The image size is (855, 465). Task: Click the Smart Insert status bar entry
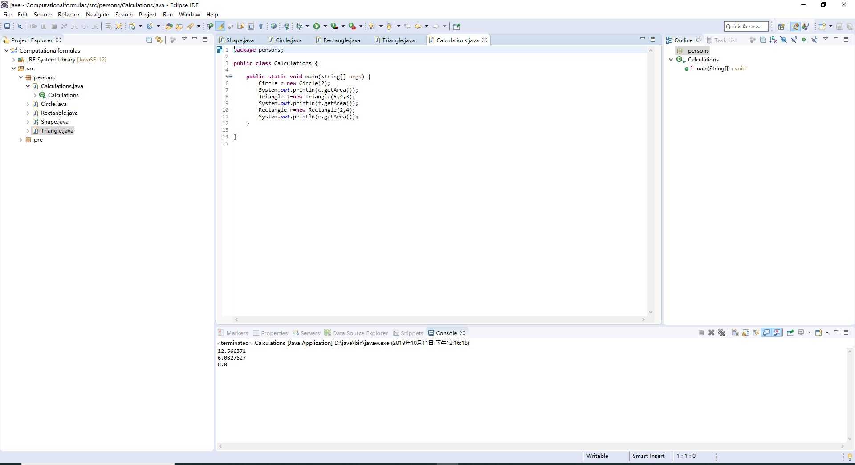coord(648,456)
